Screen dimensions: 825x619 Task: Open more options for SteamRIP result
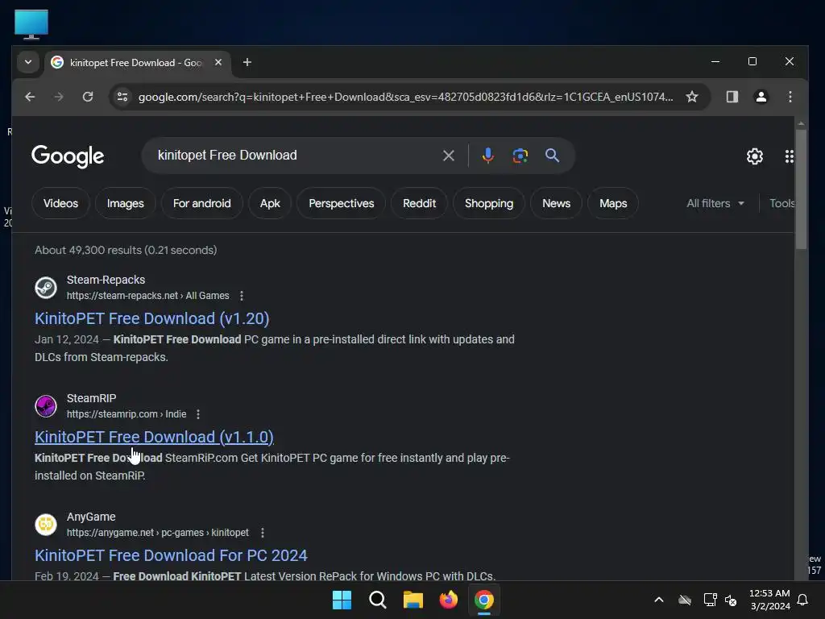point(198,414)
